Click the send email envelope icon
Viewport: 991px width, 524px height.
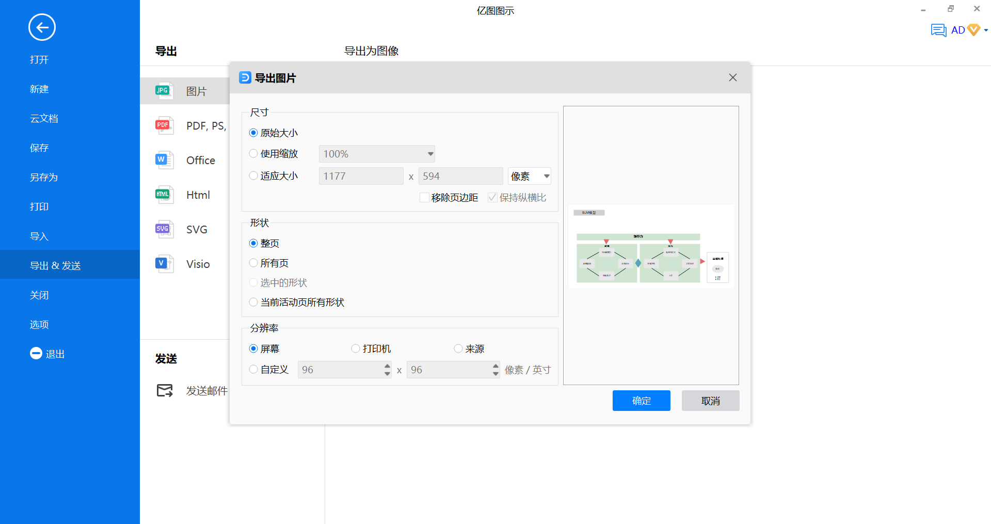tap(165, 390)
